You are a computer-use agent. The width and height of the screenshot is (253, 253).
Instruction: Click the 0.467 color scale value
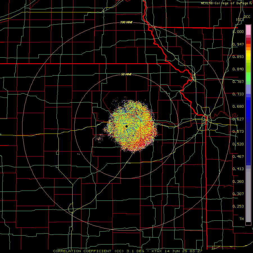click(238, 157)
